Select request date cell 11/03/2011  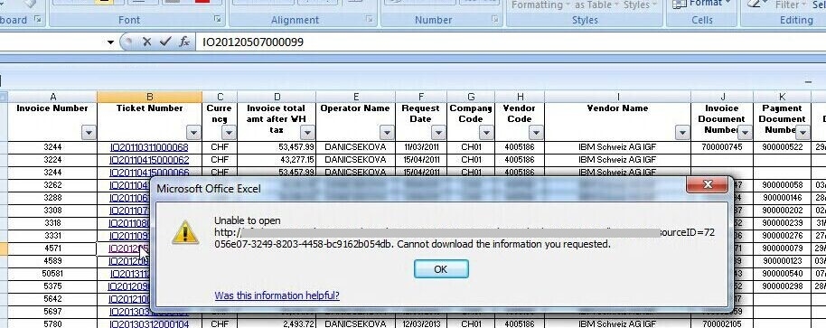[421, 147]
